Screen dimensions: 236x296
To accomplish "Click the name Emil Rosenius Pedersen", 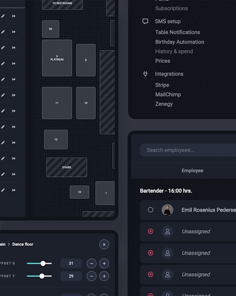I will click(209, 210).
